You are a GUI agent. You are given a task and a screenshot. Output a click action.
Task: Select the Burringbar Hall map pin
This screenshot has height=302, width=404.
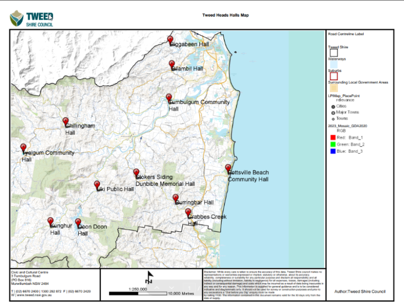[176, 199]
